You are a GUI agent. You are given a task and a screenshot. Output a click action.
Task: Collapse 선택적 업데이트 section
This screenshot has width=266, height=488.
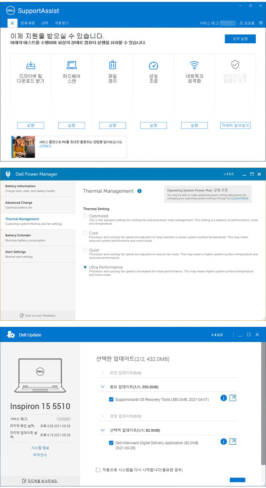(x=103, y=430)
